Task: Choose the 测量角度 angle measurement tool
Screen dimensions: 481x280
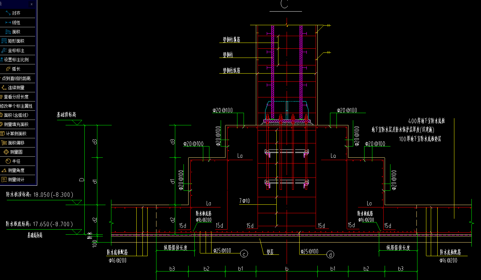Action: pos(16,170)
